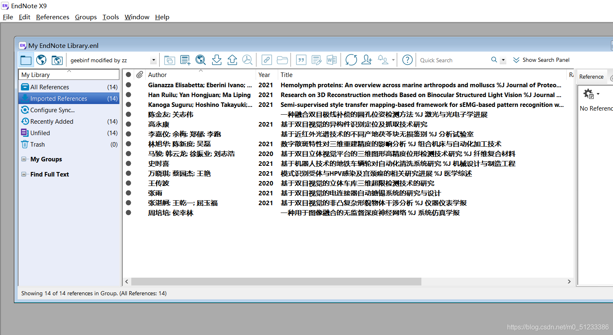Viewport: 613px width, 335px height.
Task: Select Configure Sync item
Action: click(69, 110)
